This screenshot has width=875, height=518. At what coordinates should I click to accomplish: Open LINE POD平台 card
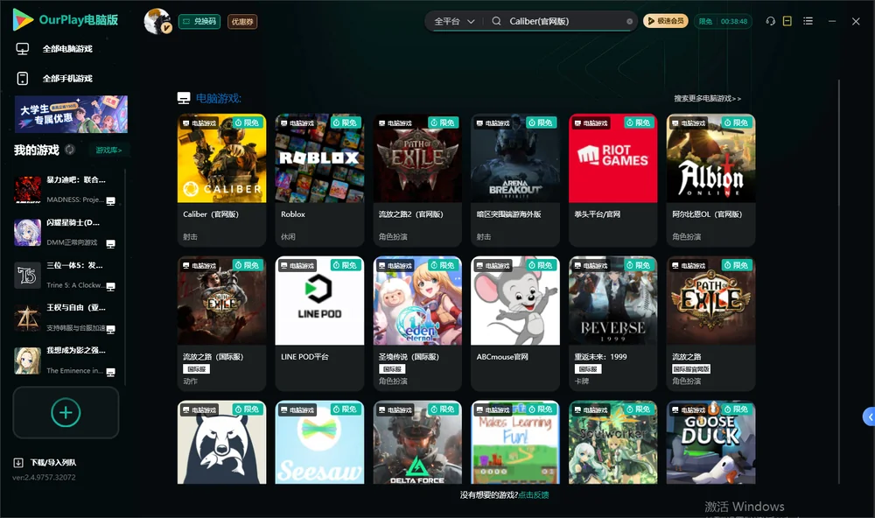point(319,324)
